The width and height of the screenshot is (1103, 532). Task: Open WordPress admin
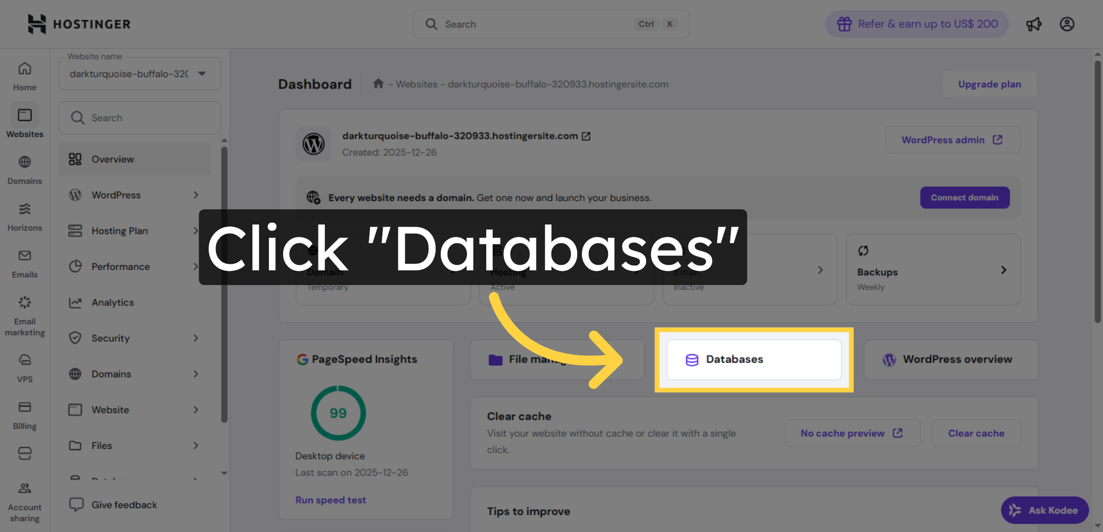[952, 140]
